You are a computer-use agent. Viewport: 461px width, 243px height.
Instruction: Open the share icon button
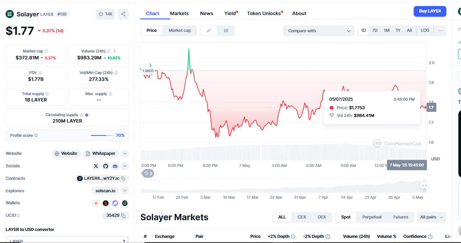124,14
